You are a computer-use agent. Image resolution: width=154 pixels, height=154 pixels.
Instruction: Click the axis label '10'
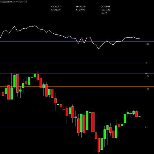148,89
